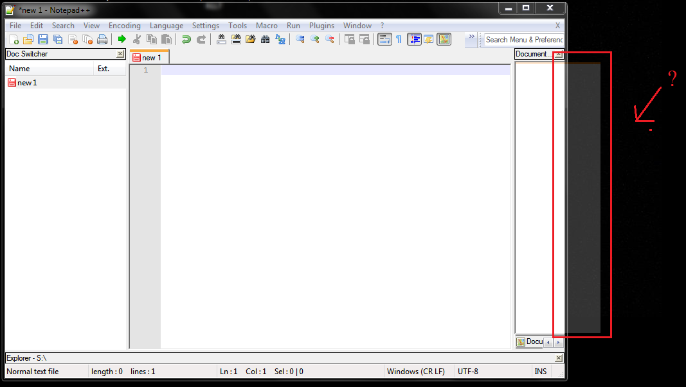Save the document using the floppy icon
The height and width of the screenshot is (387, 686).
(43, 40)
